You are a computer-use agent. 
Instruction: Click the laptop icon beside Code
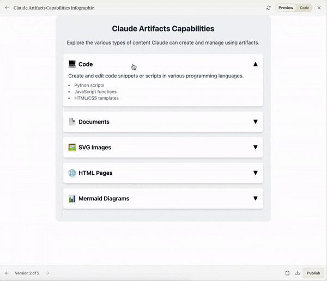[72, 64]
